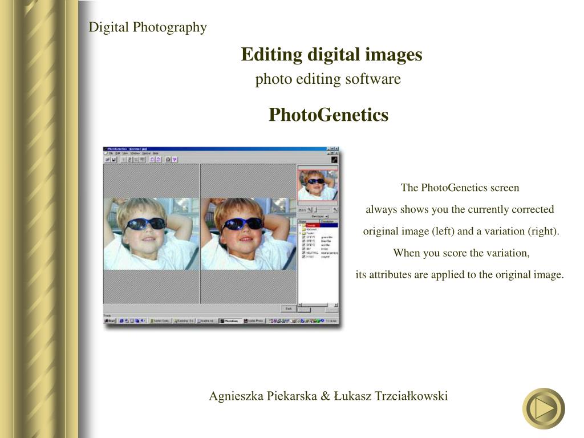Screen dimensions: 584x438
Task: Switch to the PhotoGen taskbar button
Action: point(231,321)
